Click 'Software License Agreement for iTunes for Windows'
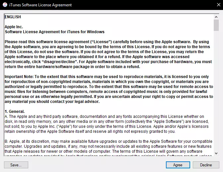223x172 pixels. tap(55, 32)
